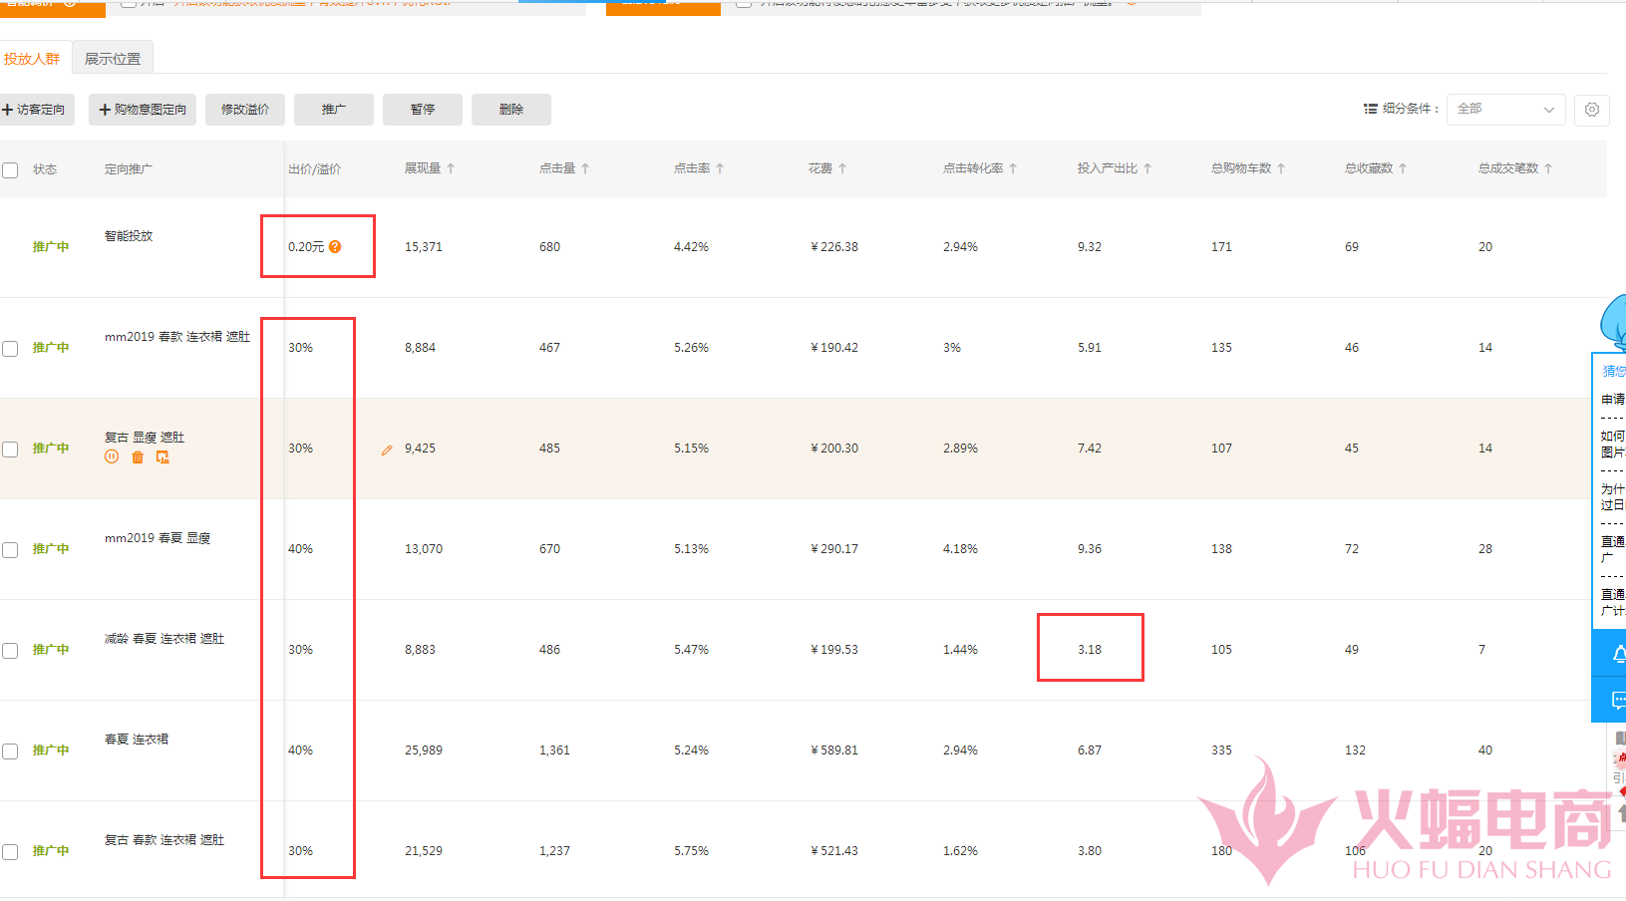Sort by 投入产出比 column header
The image size is (1626, 901).
pyautogui.click(x=1114, y=169)
